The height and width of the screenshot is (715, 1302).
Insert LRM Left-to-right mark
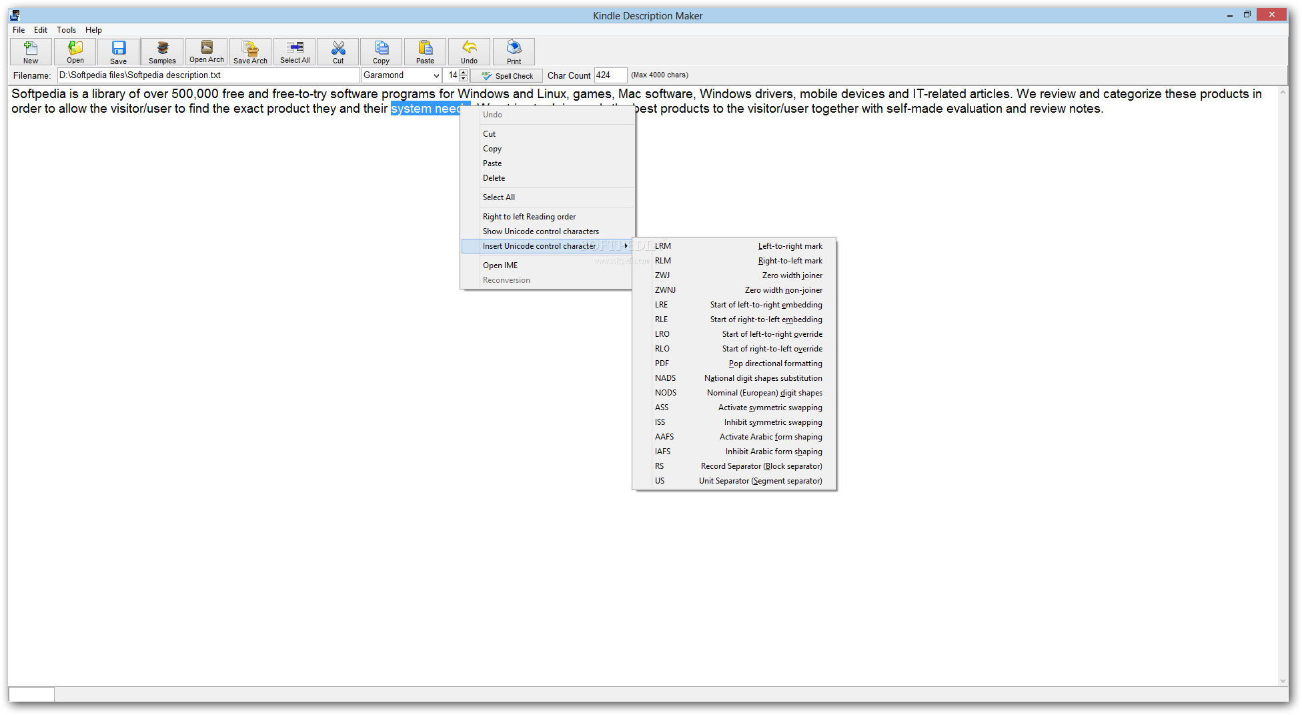coord(734,246)
